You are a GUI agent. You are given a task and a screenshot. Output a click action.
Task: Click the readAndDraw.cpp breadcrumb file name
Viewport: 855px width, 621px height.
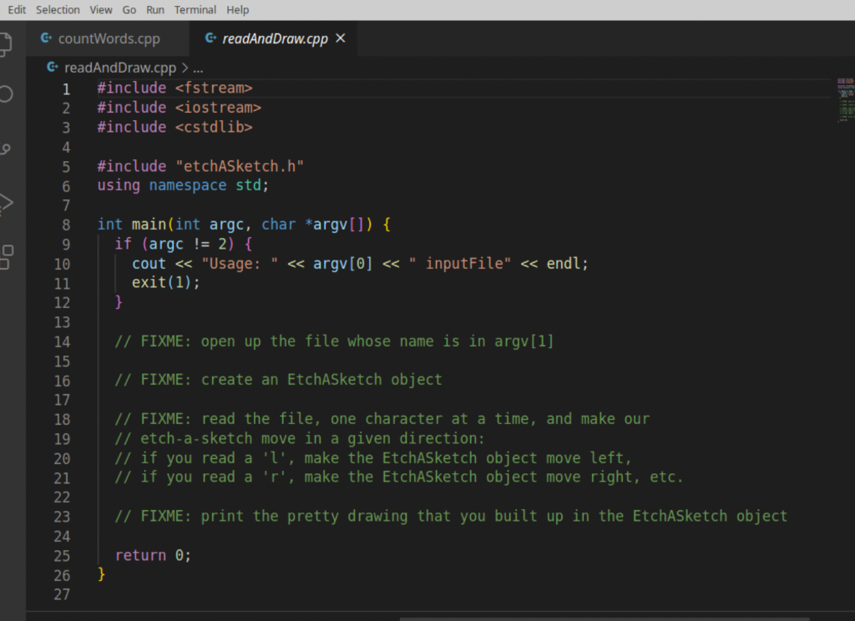pos(120,68)
